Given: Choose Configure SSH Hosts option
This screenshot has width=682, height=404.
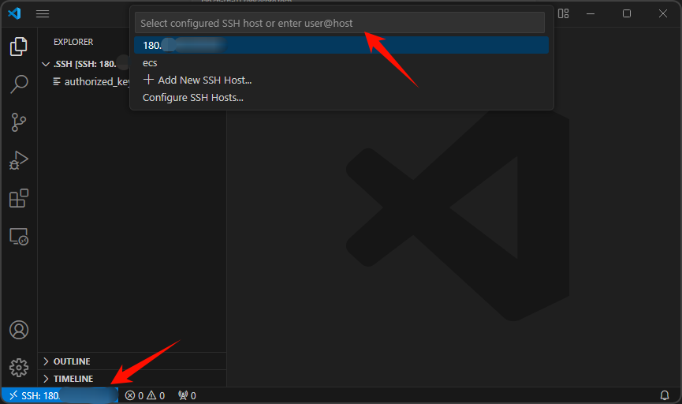Looking at the screenshot, I should tap(192, 98).
